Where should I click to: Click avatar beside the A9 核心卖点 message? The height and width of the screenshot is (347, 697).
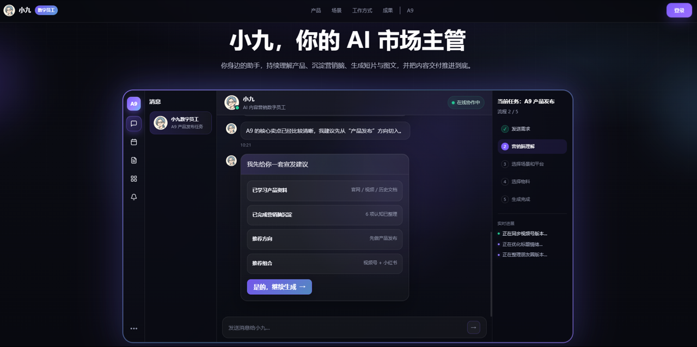coord(231,129)
